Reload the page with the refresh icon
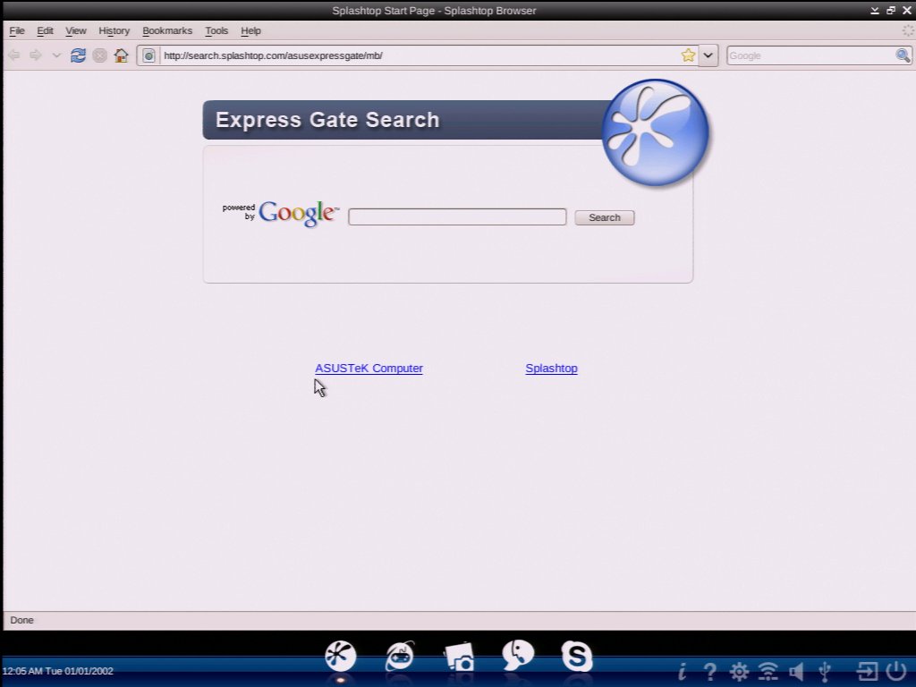Screen dimensions: 916x687 [x=78, y=55]
